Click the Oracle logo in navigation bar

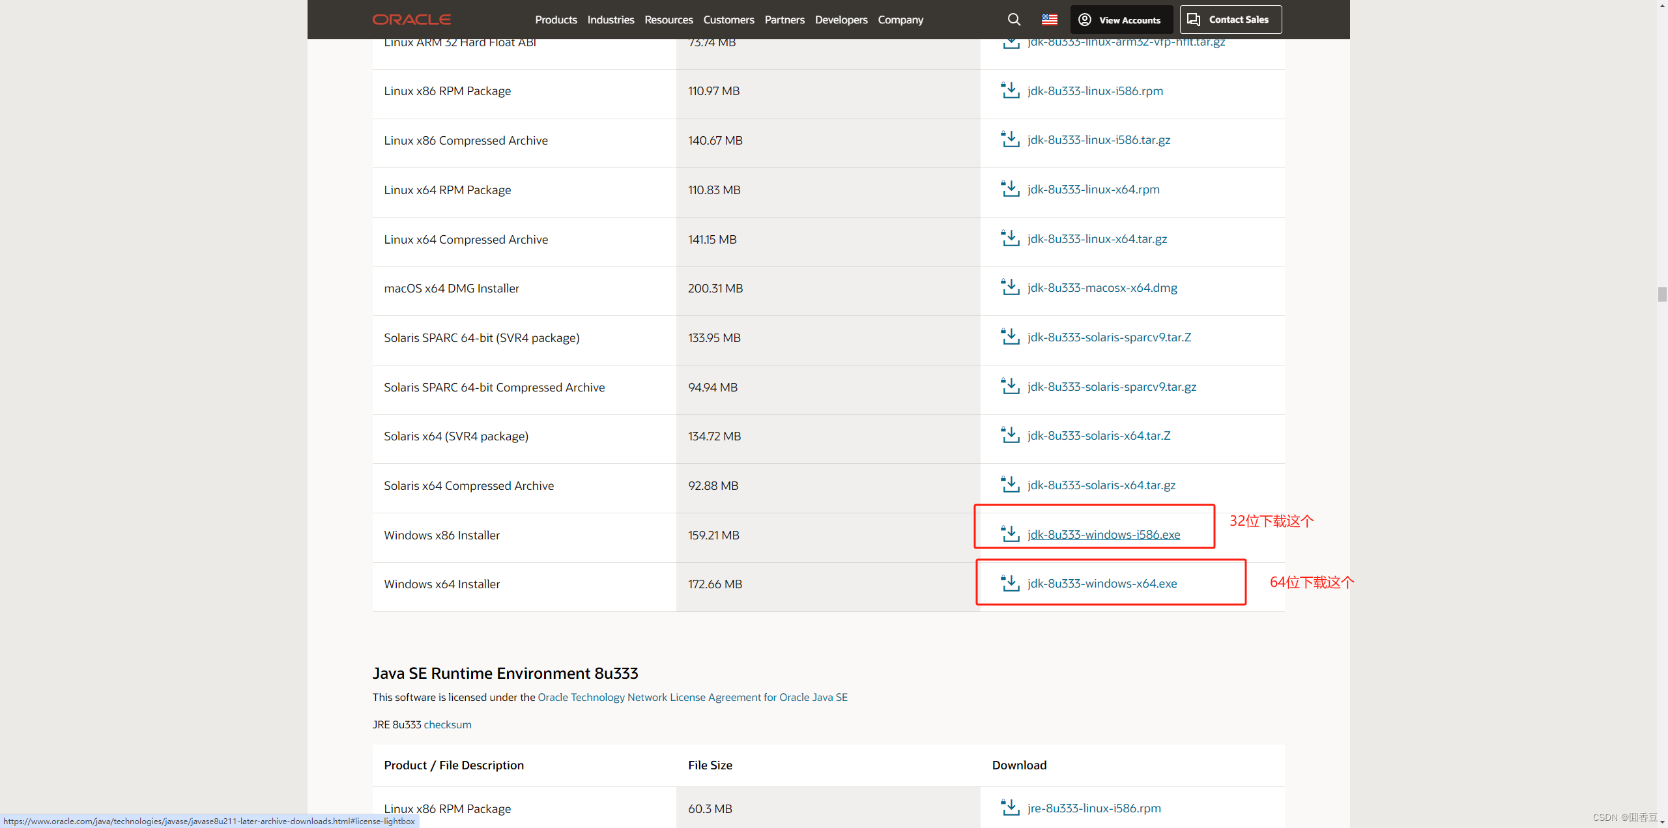[x=411, y=20]
